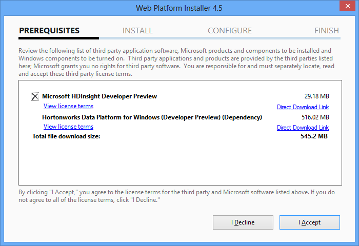Image resolution: width=359 pixels, height=246 pixels.
Task: Click the 545.2 MB total value
Action: (314, 136)
